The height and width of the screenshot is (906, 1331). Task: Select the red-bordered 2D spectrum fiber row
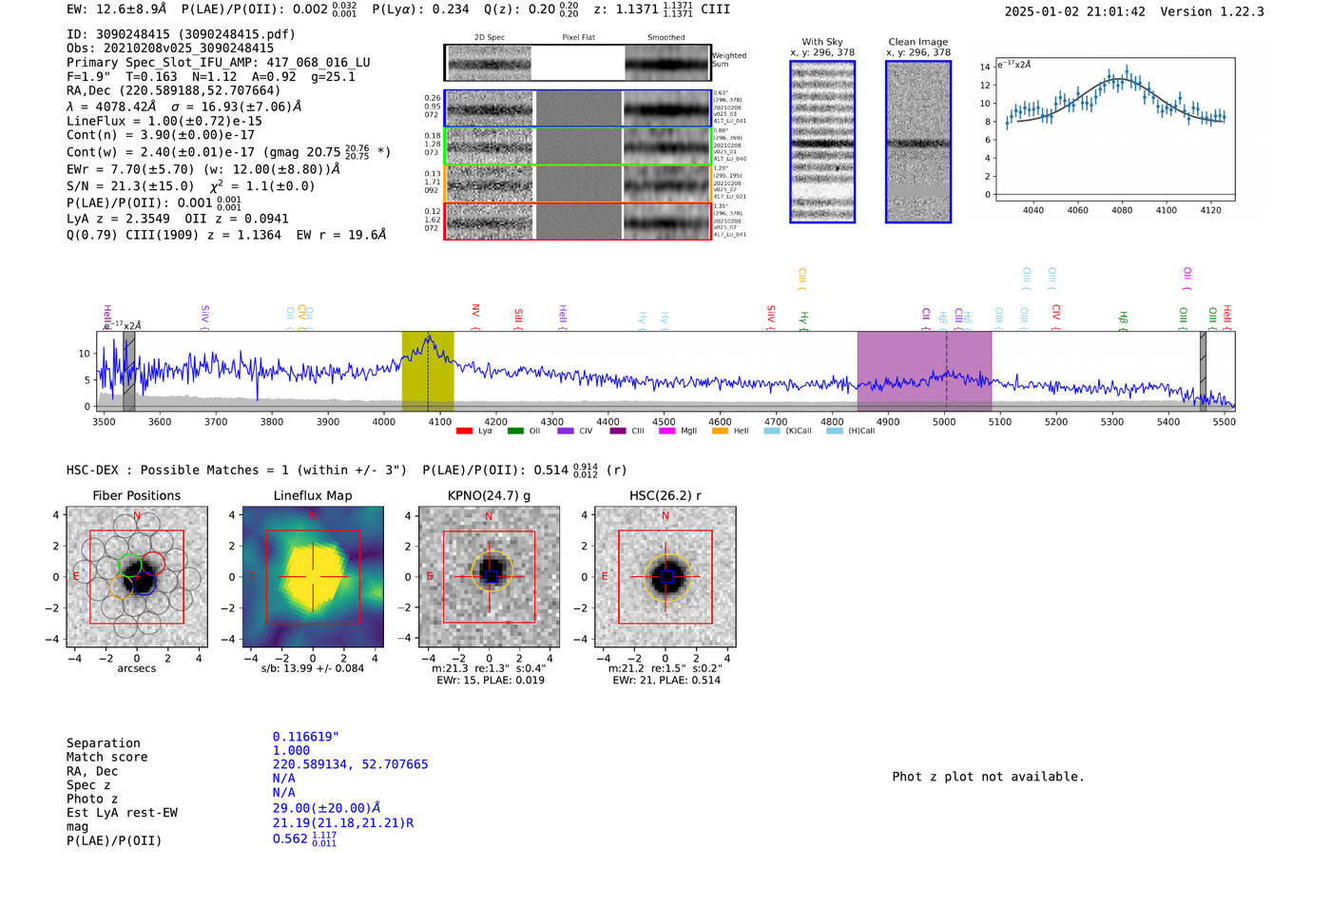pyautogui.click(x=578, y=222)
